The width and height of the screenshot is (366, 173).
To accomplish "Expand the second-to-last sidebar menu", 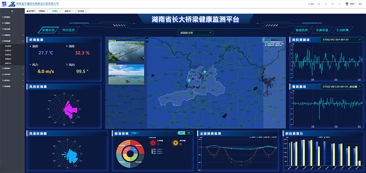I will point(12,80).
